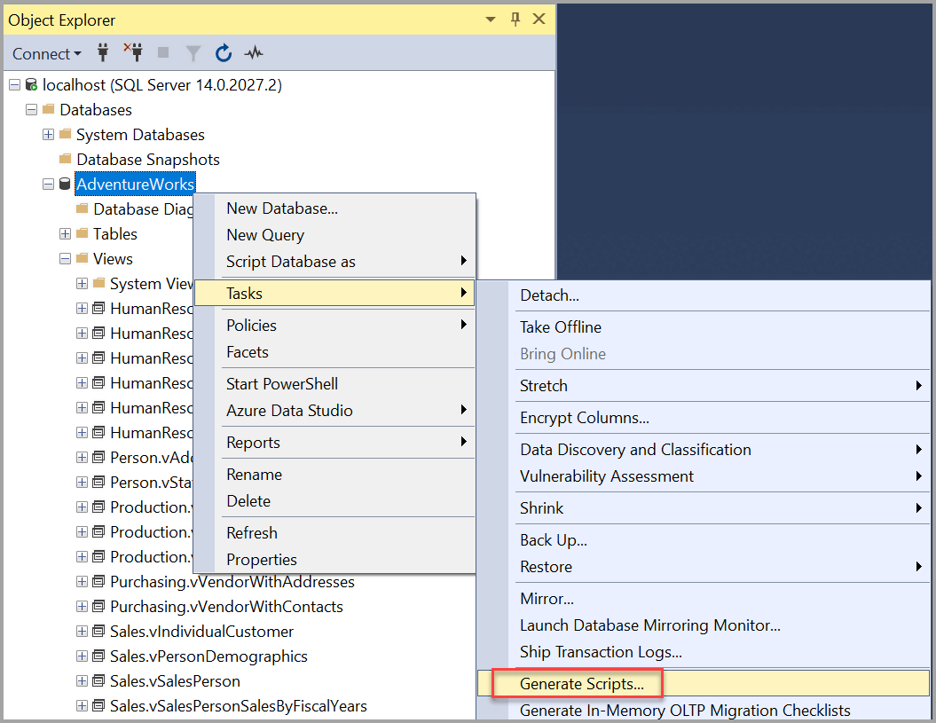Toggle auto-hide with the Object Explorer pin
Image resolution: width=936 pixels, height=723 pixels.
(515, 19)
